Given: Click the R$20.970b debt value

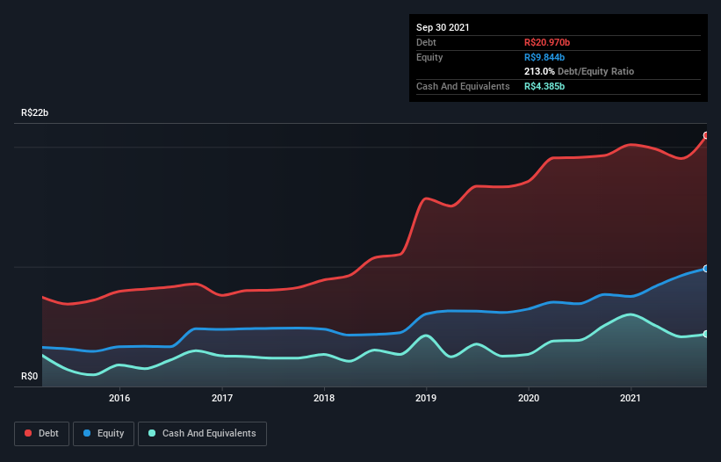Looking at the screenshot, I should coord(547,42).
